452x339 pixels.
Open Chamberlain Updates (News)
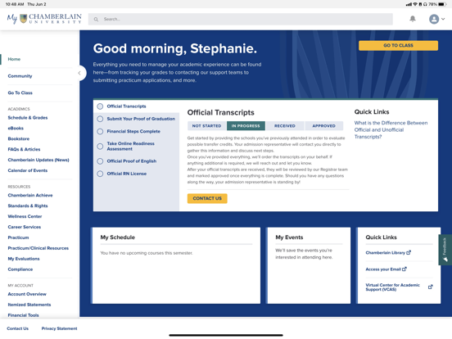38,160
